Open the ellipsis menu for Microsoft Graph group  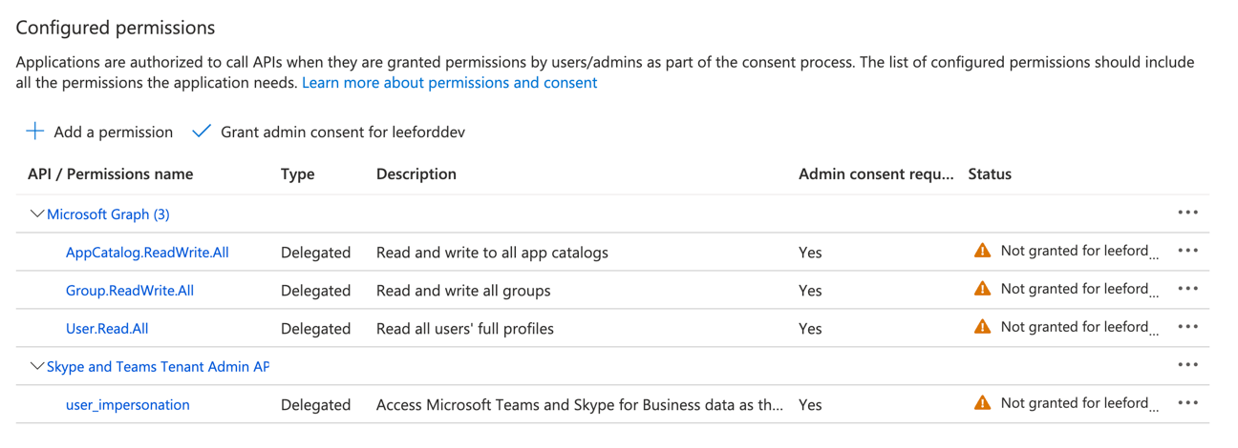tap(1187, 213)
